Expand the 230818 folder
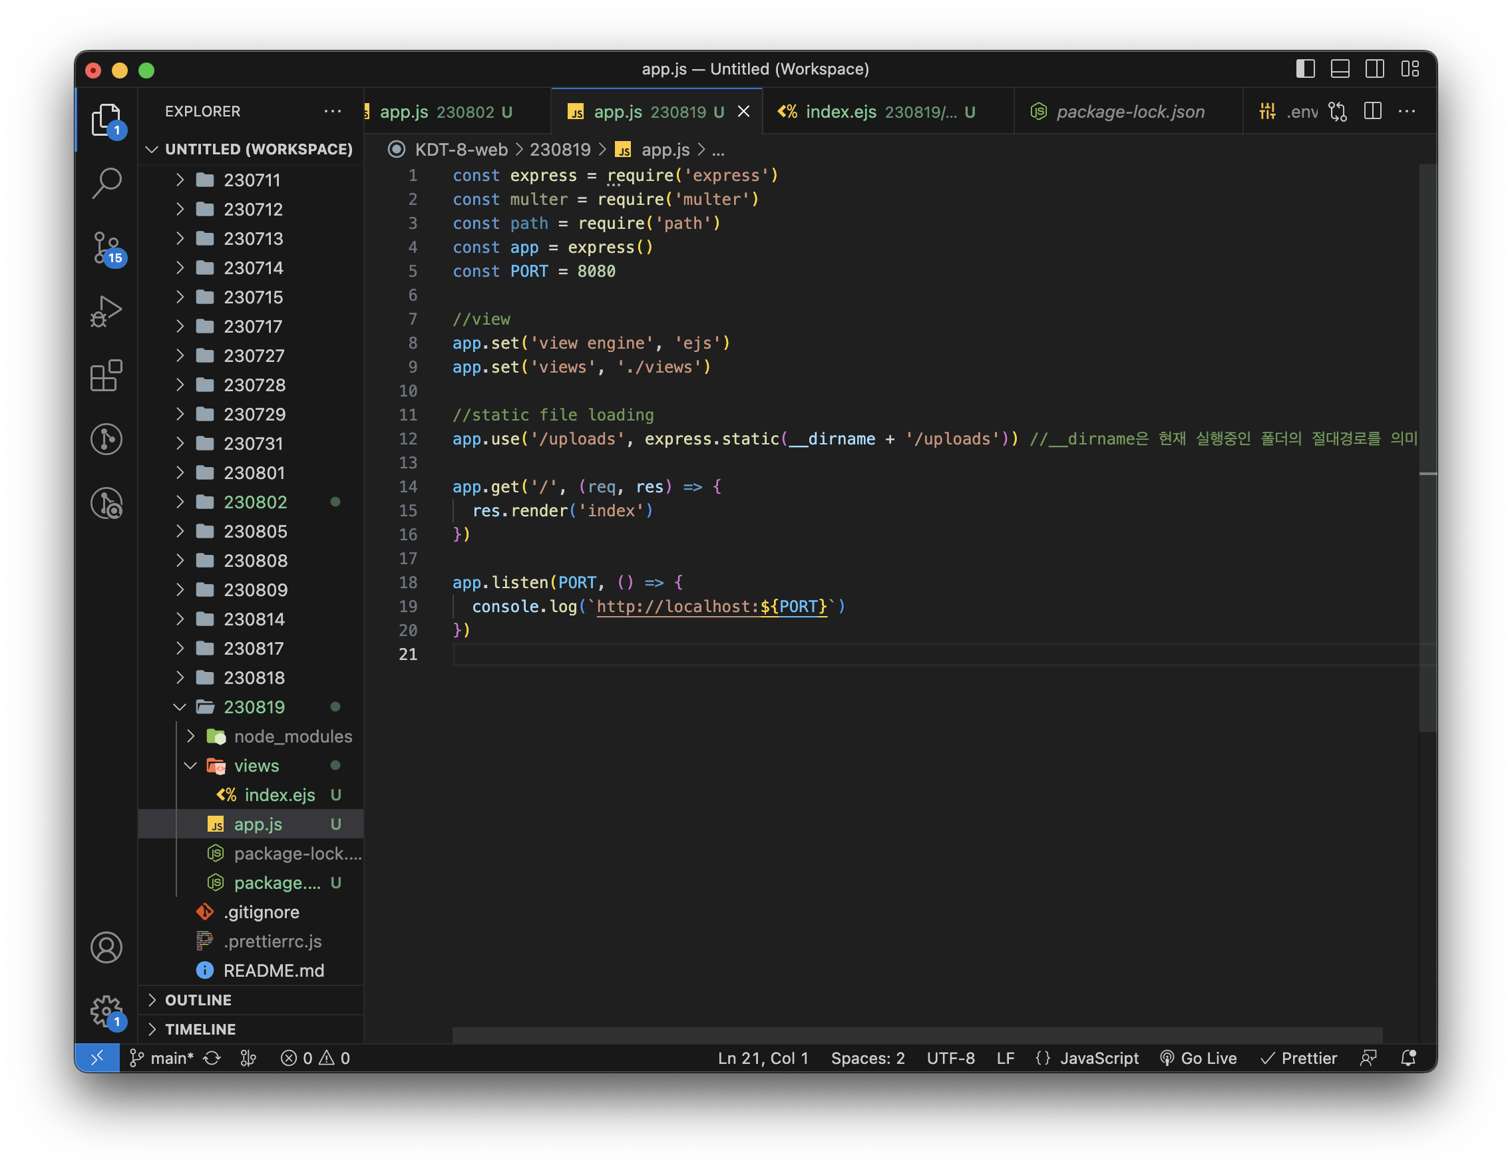1512x1171 pixels. point(251,677)
